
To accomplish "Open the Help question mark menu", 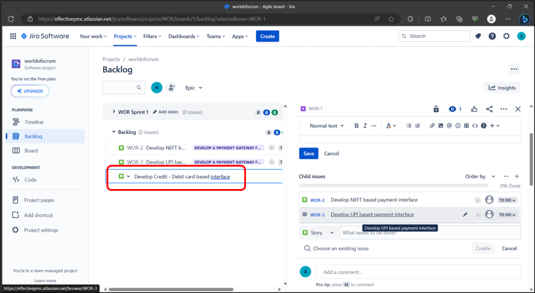I will pyautogui.click(x=492, y=36).
